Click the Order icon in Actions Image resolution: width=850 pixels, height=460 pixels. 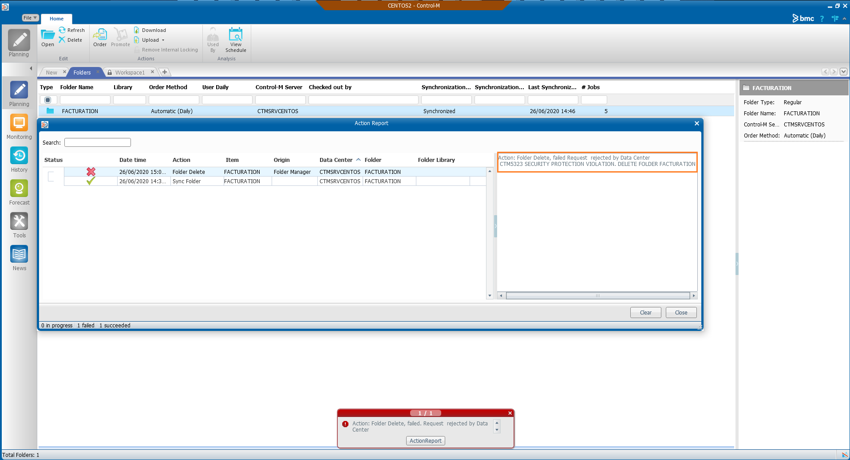point(100,38)
